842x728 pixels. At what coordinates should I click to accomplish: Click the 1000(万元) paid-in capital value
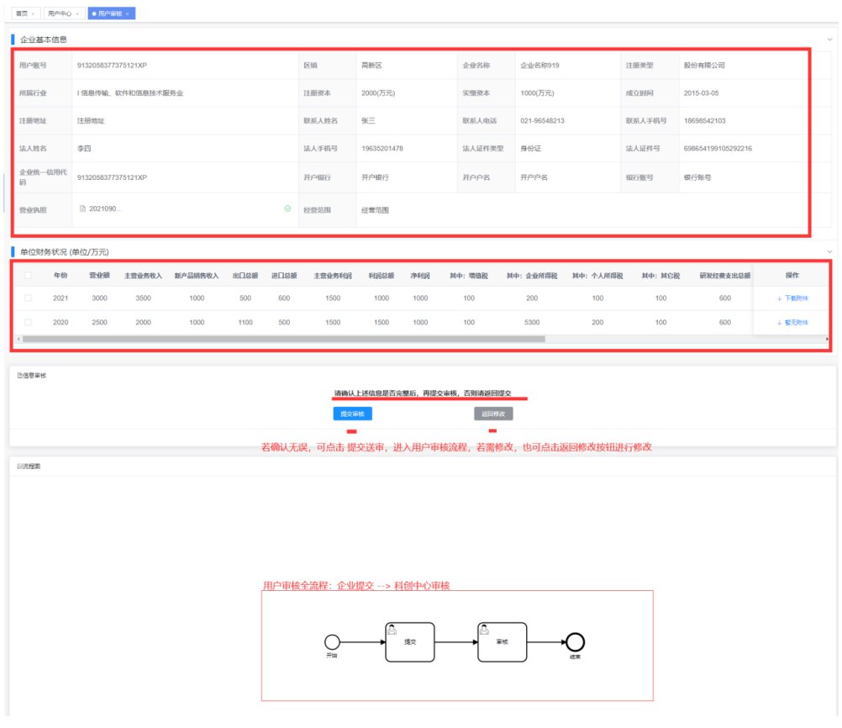[x=537, y=93]
